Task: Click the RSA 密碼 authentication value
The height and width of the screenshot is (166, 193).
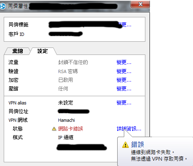Action: pos(68,71)
